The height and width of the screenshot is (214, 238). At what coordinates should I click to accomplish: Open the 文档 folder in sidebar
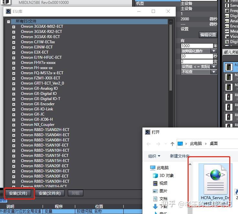point(160,199)
